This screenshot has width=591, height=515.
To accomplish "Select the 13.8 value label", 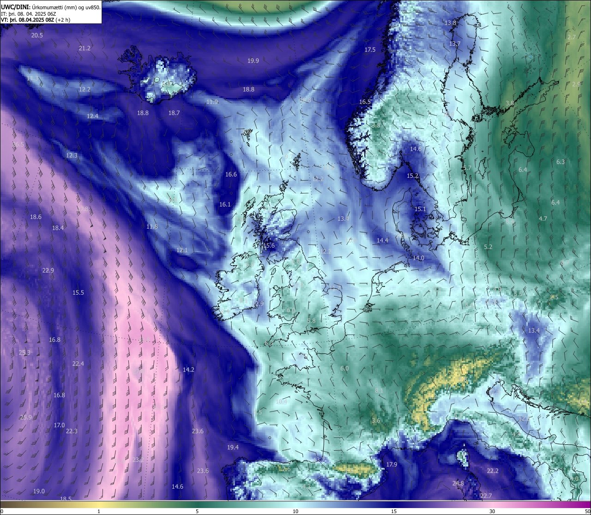I will pyautogui.click(x=450, y=23).
